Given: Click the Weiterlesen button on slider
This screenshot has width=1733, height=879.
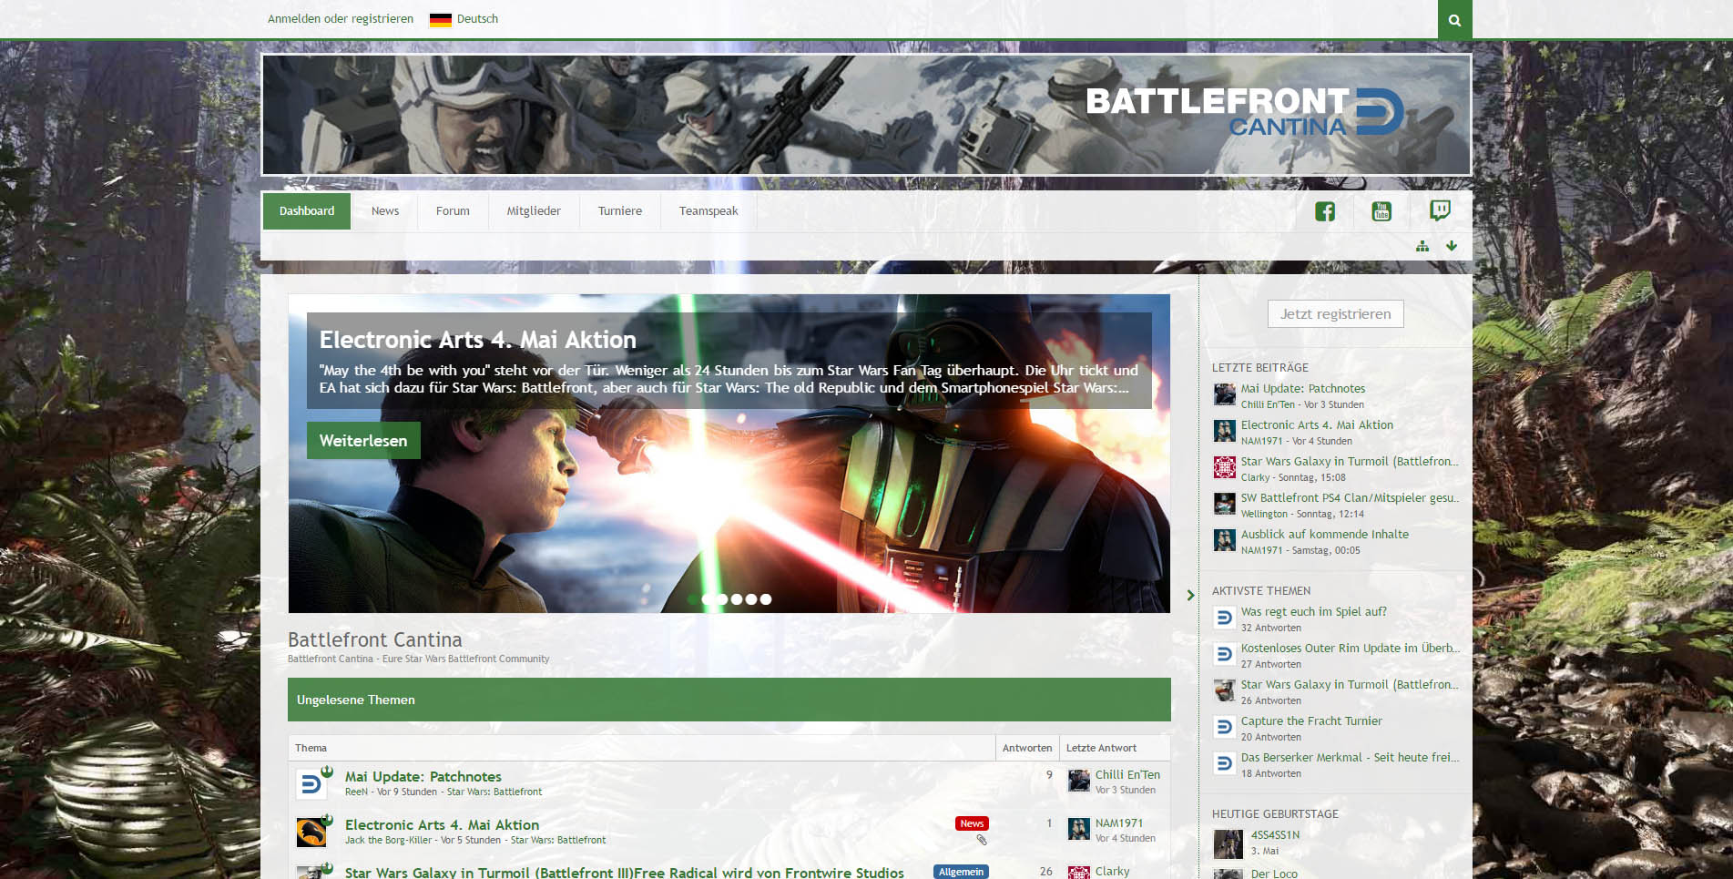Looking at the screenshot, I should pos(363,441).
